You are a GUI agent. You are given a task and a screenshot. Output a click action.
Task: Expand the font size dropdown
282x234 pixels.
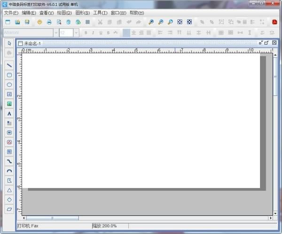tap(76, 33)
